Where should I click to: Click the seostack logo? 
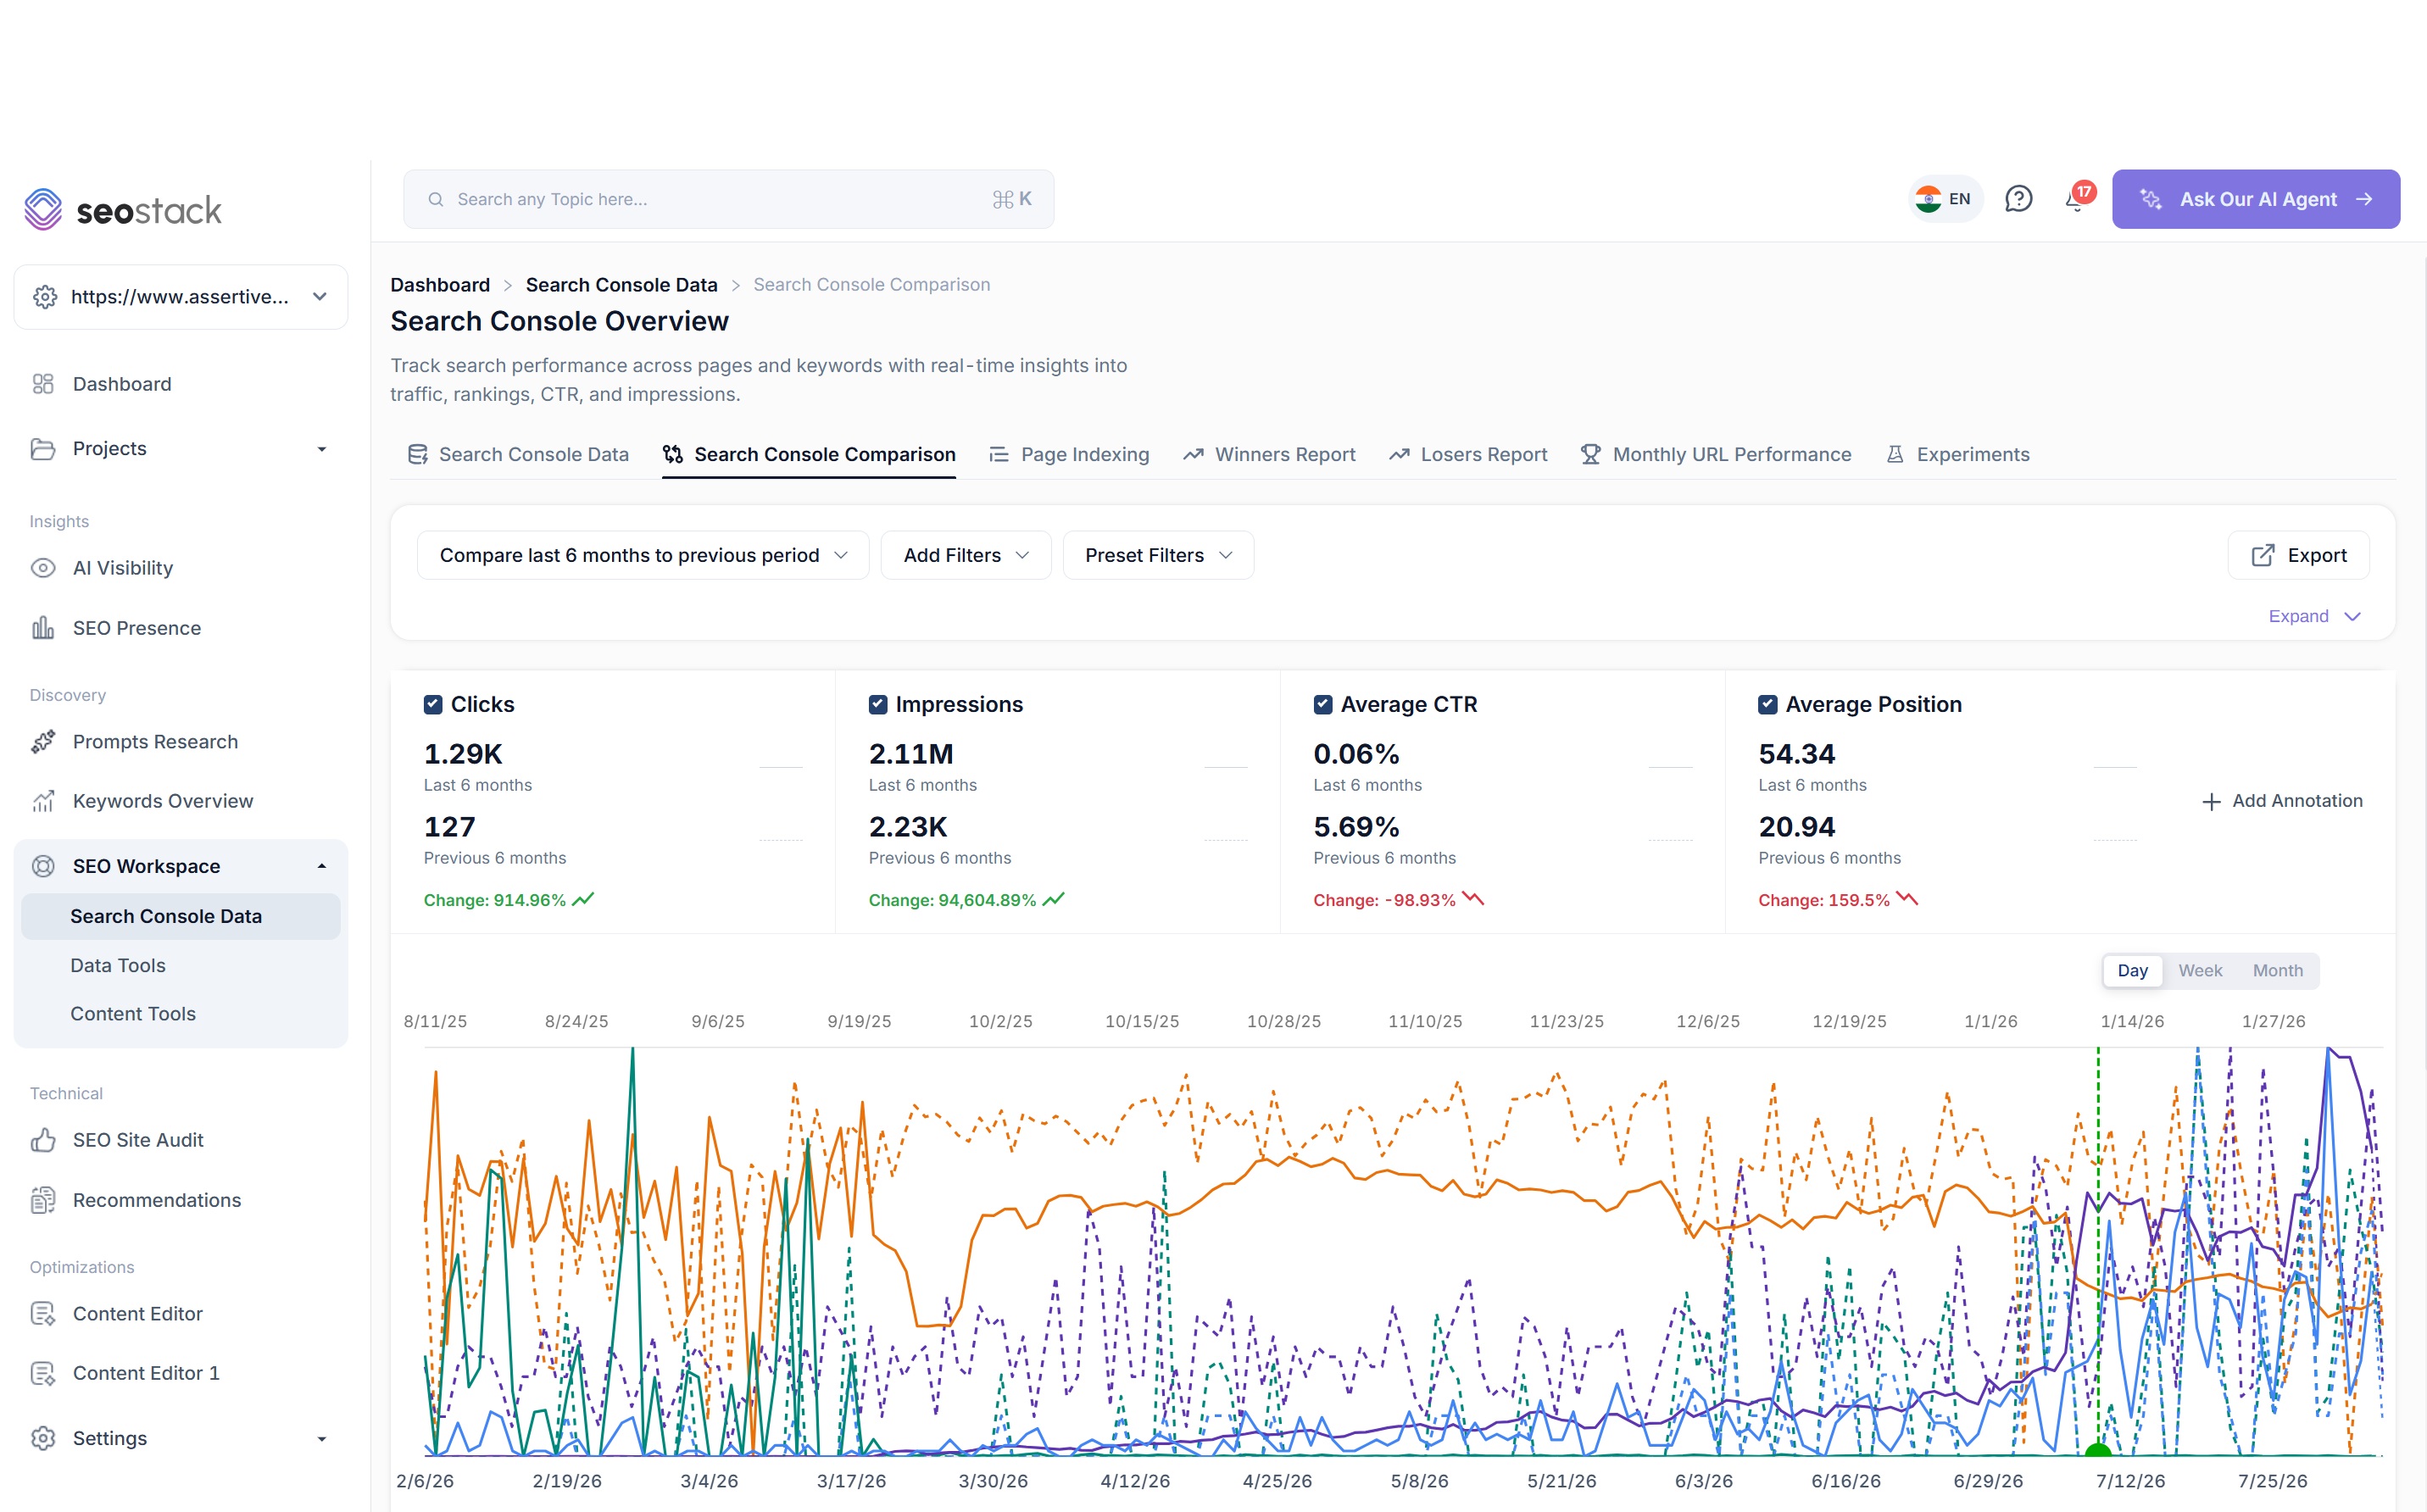123,210
